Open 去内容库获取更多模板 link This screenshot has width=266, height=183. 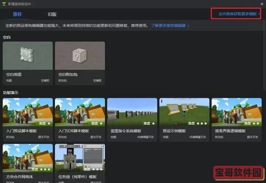pos(239,14)
